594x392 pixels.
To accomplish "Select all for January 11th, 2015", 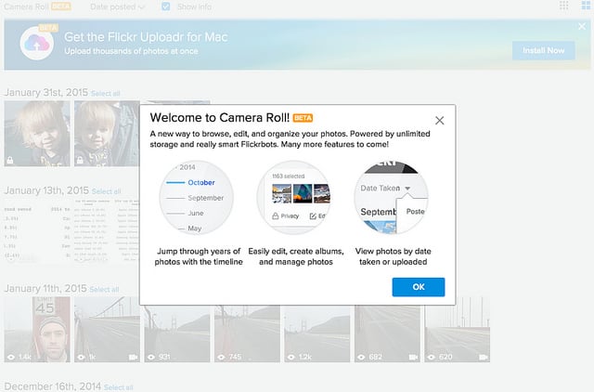I will click(104, 290).
